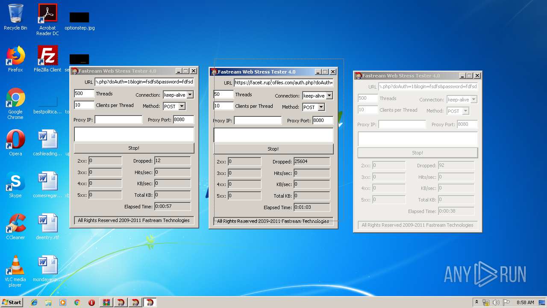547x308 pixels.
Task: Select the deentry.rtf document icon
Action: tap(47, 227)
